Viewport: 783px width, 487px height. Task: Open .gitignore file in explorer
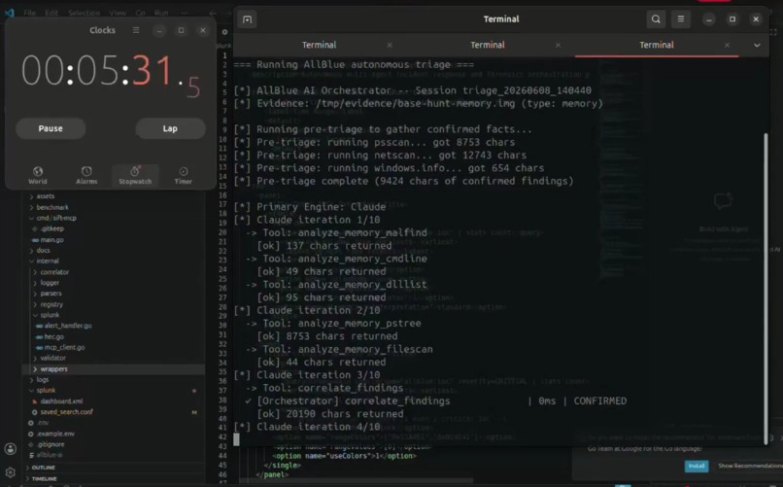(x=51, y=444)
